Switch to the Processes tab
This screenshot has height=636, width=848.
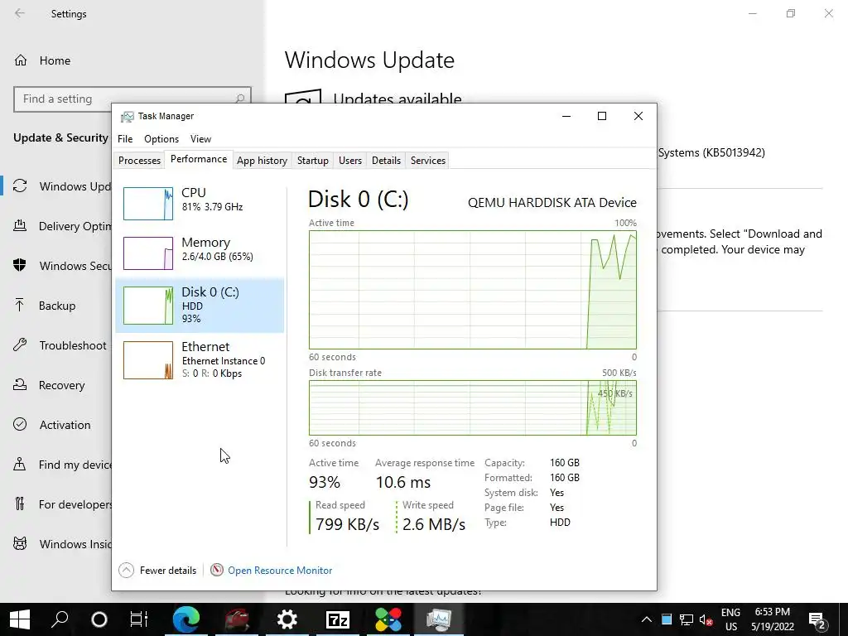coord(139,161)
